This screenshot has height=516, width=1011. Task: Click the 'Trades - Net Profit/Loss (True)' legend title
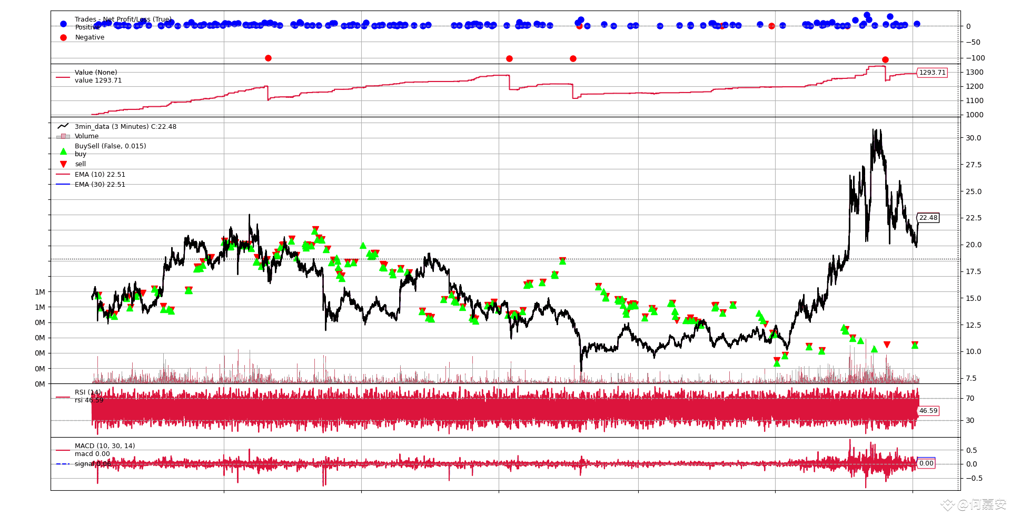(123, 19)
